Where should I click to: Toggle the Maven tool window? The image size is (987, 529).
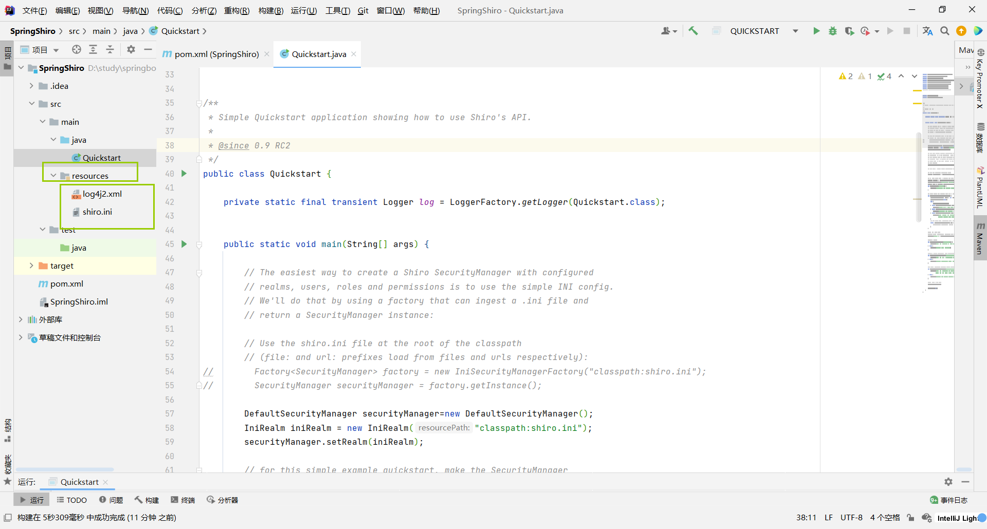[x=980, y=238]
